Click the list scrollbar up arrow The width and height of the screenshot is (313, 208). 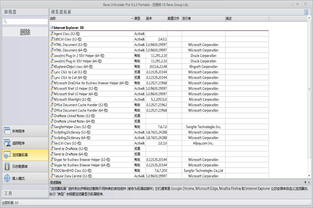[309, 18]
